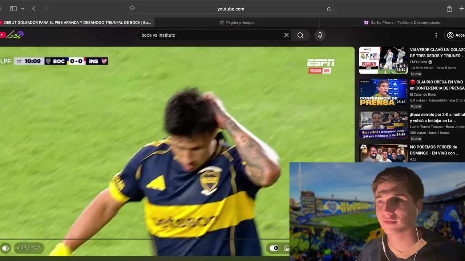465x261 pixels.
Task: Run search with magnifying glass button
Action: (x=300, y=35)
